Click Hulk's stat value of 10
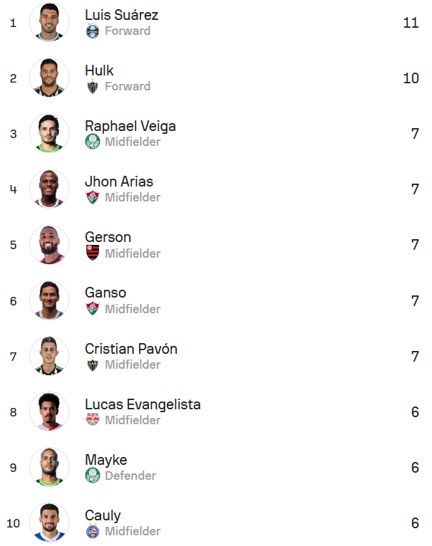The width and height of the screenshot is (432, 546). (411, 78)
